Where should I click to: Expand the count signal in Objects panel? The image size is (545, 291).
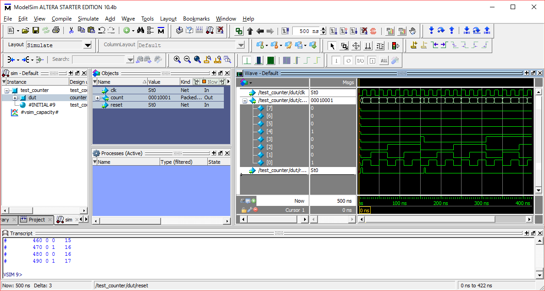coord(97,98)
